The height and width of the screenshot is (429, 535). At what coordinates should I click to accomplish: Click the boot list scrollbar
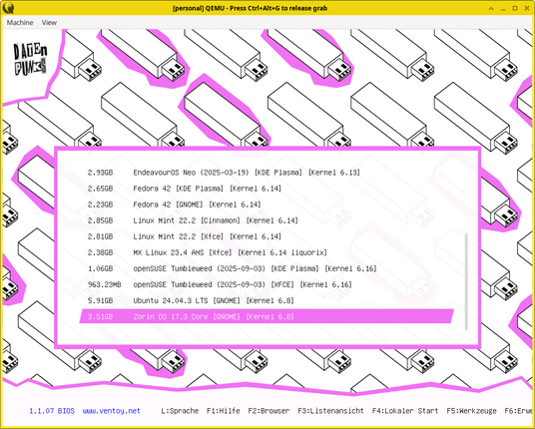[x=466, y=281]
